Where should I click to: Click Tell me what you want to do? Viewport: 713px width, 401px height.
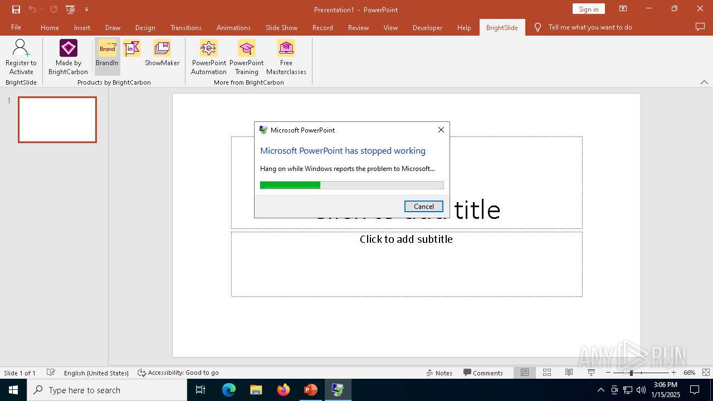click(583, 27)
